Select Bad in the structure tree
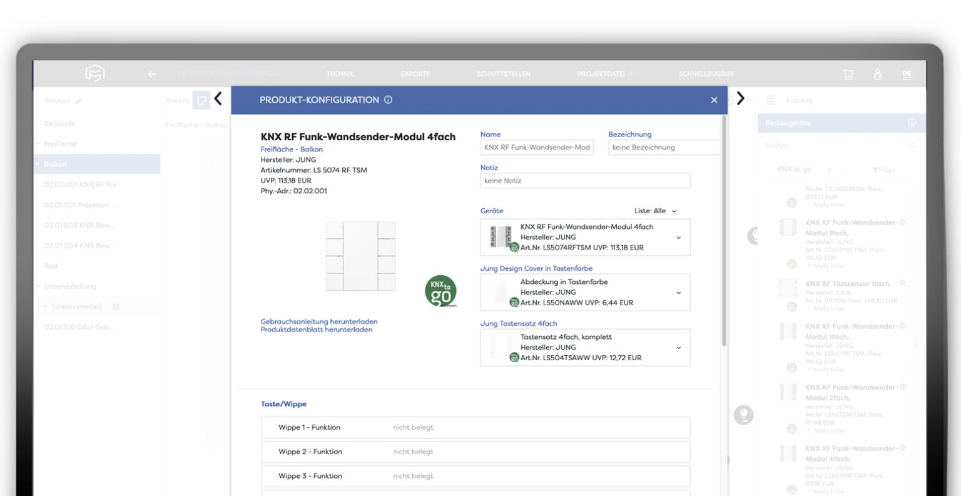 (51, 266)
